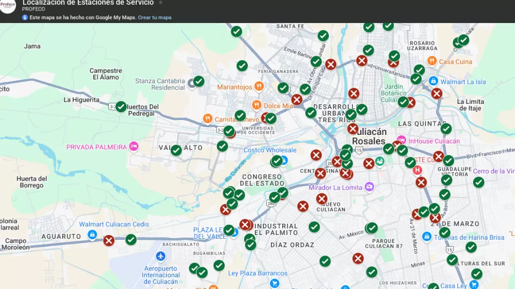Viewport: 515px width, 289px height.
Task: Open the Privada Palmeira hotel icon
Action: (x=134, y=146)
